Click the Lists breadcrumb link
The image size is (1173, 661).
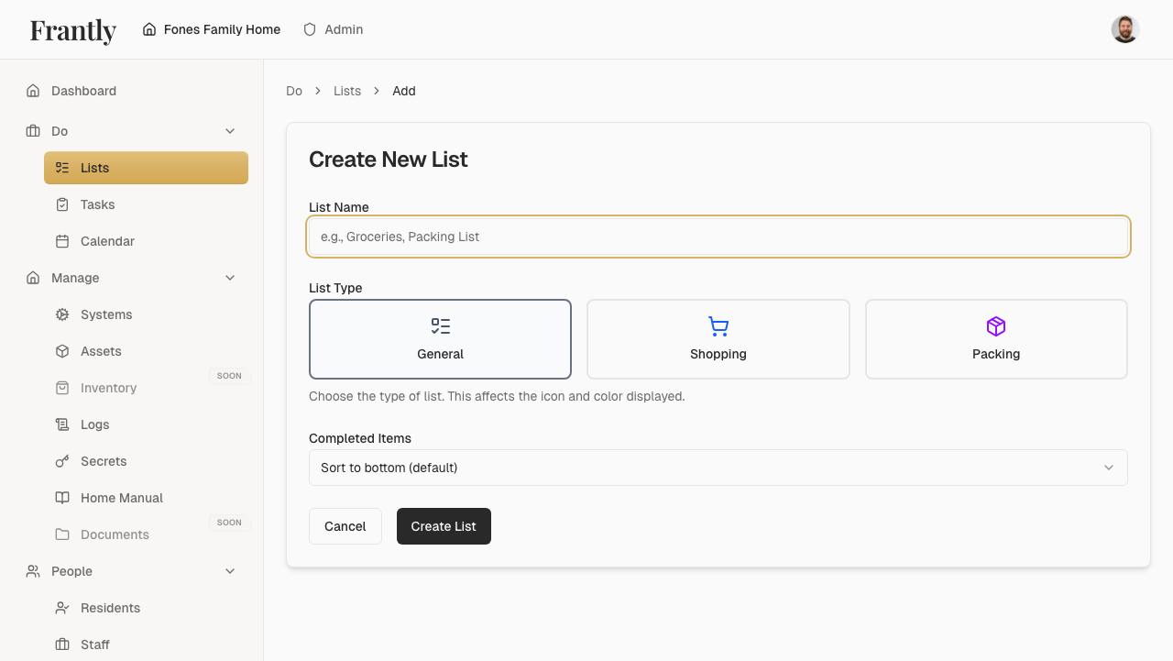[x=347, y=91]
